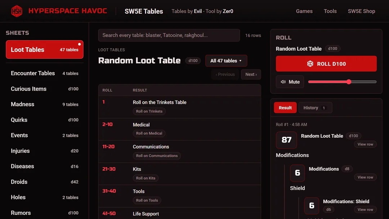389x219 pixels.
Task: Click the 'Roll on the Trinkets Table' text
Action: tap(160, 102)
